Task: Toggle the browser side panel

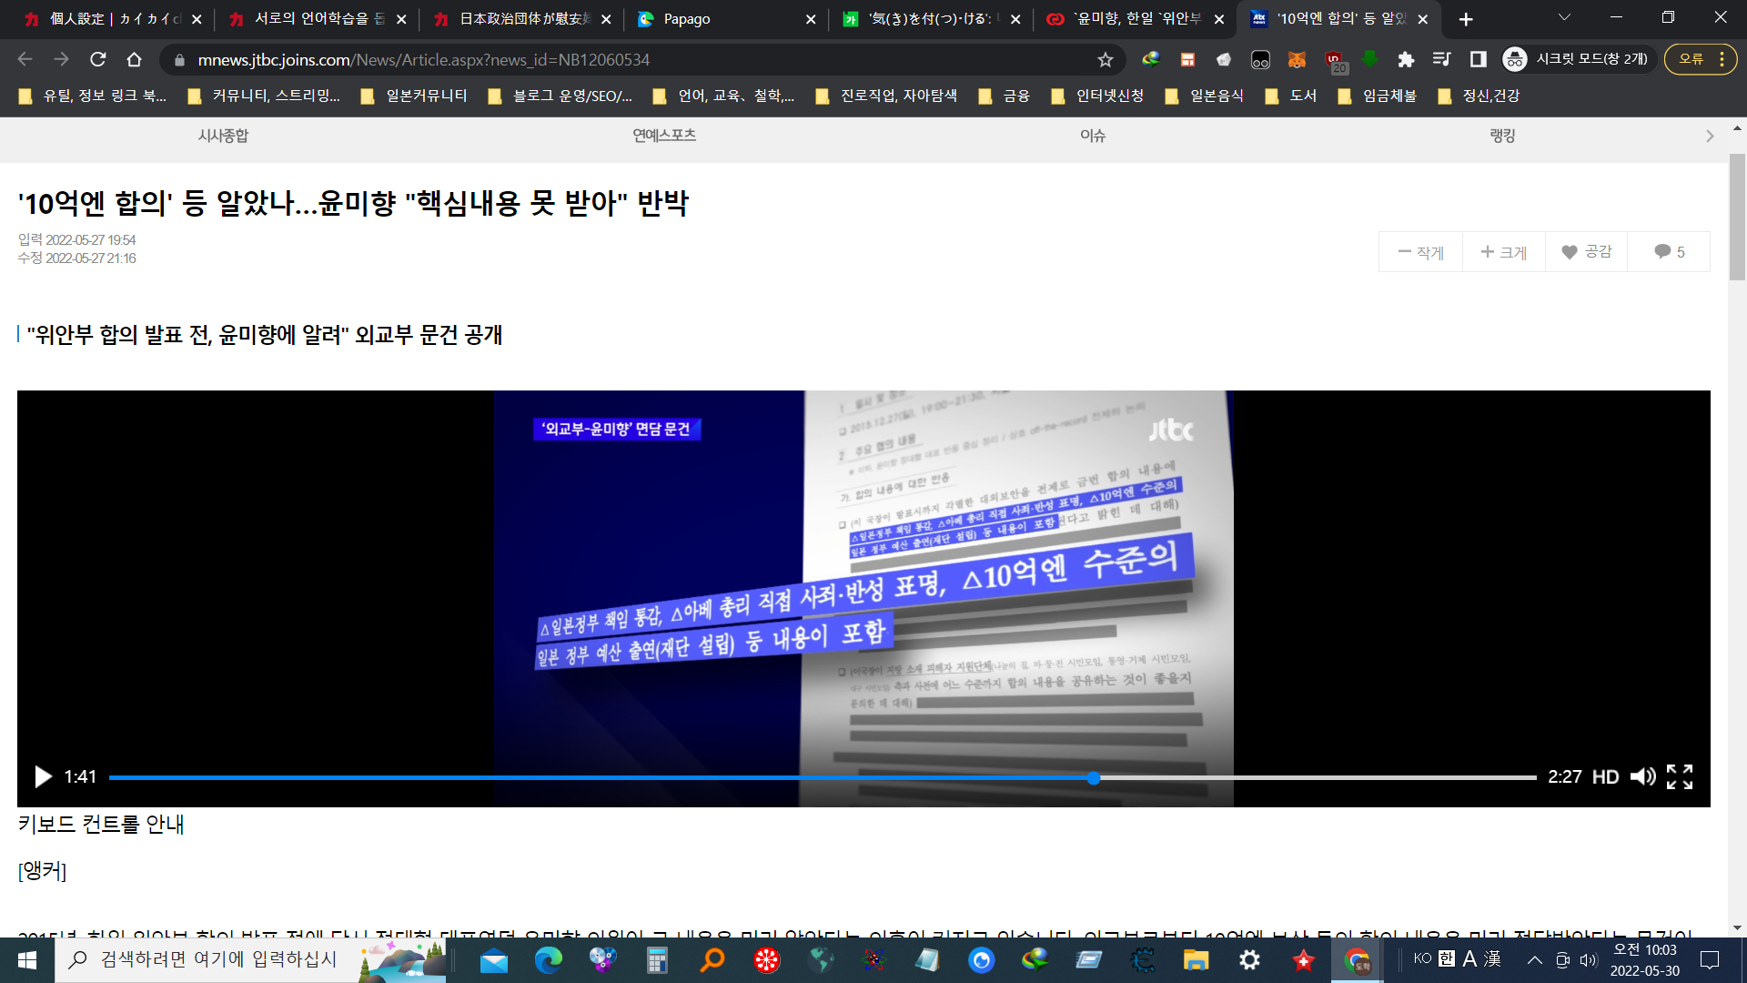Action: (1479, 60)
